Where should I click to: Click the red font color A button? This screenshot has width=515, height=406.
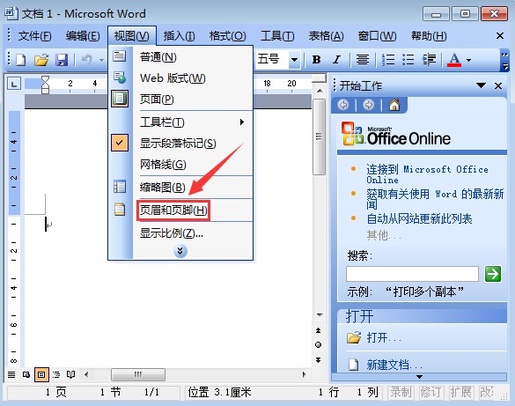[454, 60]
